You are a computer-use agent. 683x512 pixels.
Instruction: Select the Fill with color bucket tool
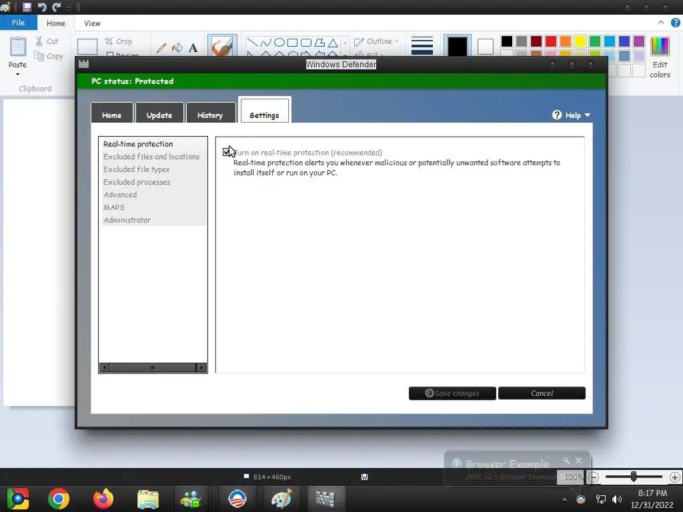(177, 47)
